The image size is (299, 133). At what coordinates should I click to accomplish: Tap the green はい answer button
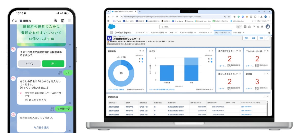click(53, 64)
